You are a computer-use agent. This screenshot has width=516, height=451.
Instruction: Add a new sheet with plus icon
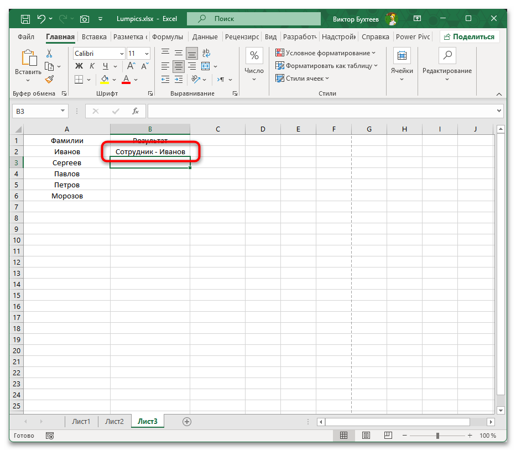tap(187, 421)
